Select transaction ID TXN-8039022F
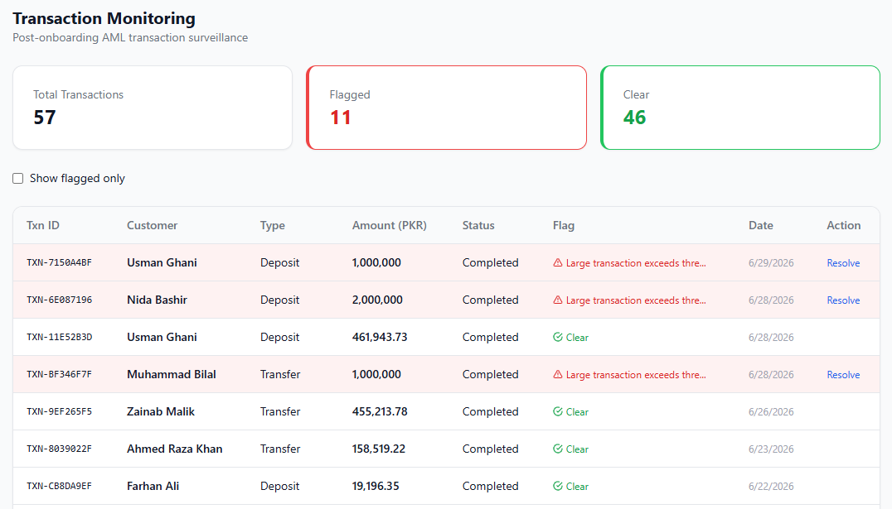 pyautogui.click(x=59, y=449)
